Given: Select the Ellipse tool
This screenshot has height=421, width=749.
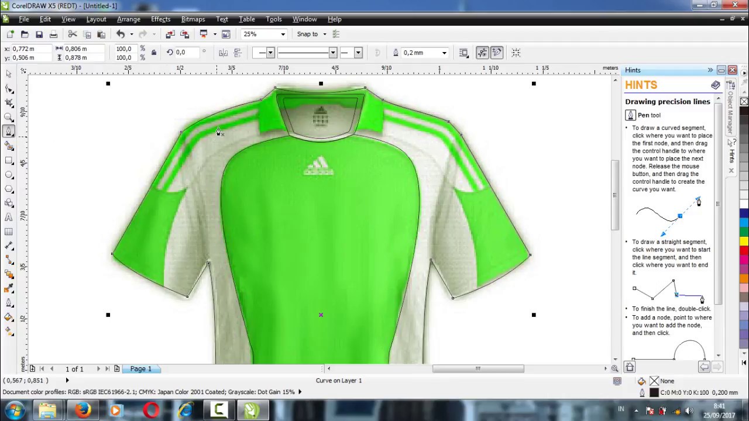Looking at the screenshot, I should 9,174.
